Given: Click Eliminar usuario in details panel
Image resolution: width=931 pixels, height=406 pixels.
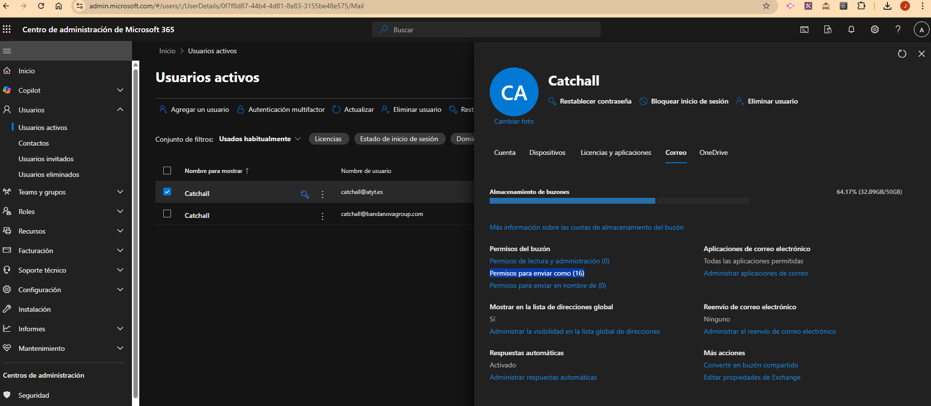Looking at the screenshot, I should (767, 101).
